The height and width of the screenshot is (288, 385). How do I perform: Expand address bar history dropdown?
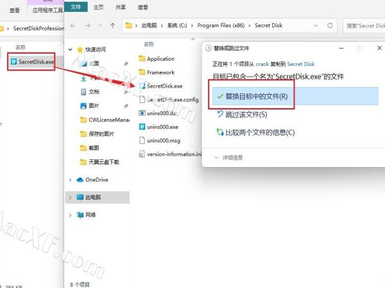[x=316, y=26]
